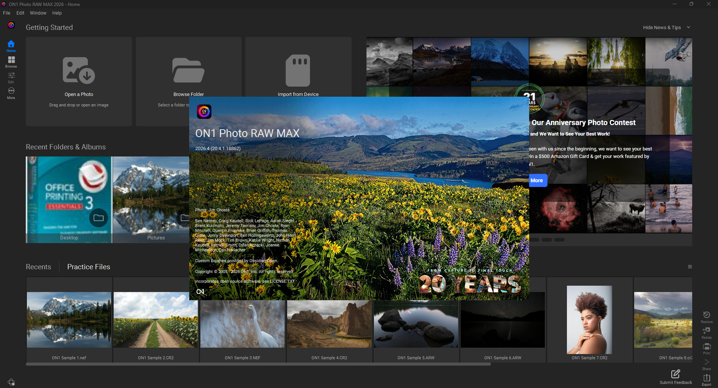Click the ON1 app logo in splash screen

pos(204,112)
